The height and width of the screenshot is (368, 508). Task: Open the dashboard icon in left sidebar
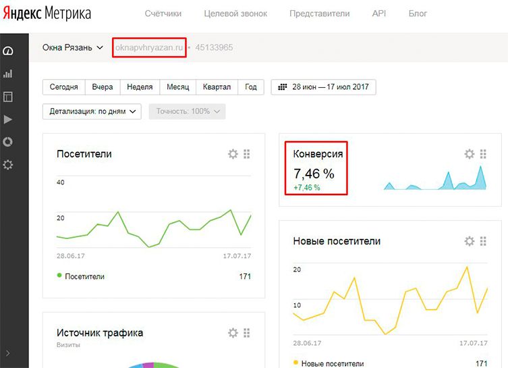click(x=8, y=51)
